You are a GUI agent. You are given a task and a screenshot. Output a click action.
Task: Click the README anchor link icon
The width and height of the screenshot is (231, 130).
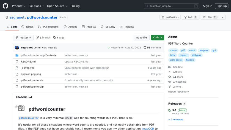tap(16, 107)
